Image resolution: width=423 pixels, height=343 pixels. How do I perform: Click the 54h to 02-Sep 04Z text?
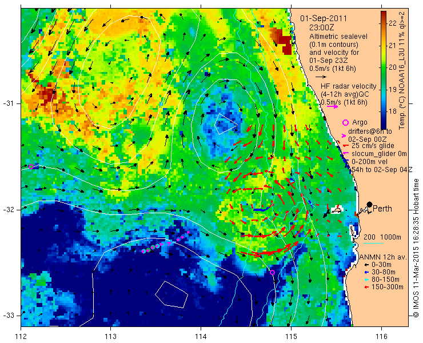click(x=382, y=169)
